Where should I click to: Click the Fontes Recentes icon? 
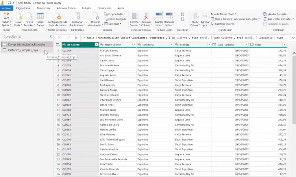tap(29, 16)
